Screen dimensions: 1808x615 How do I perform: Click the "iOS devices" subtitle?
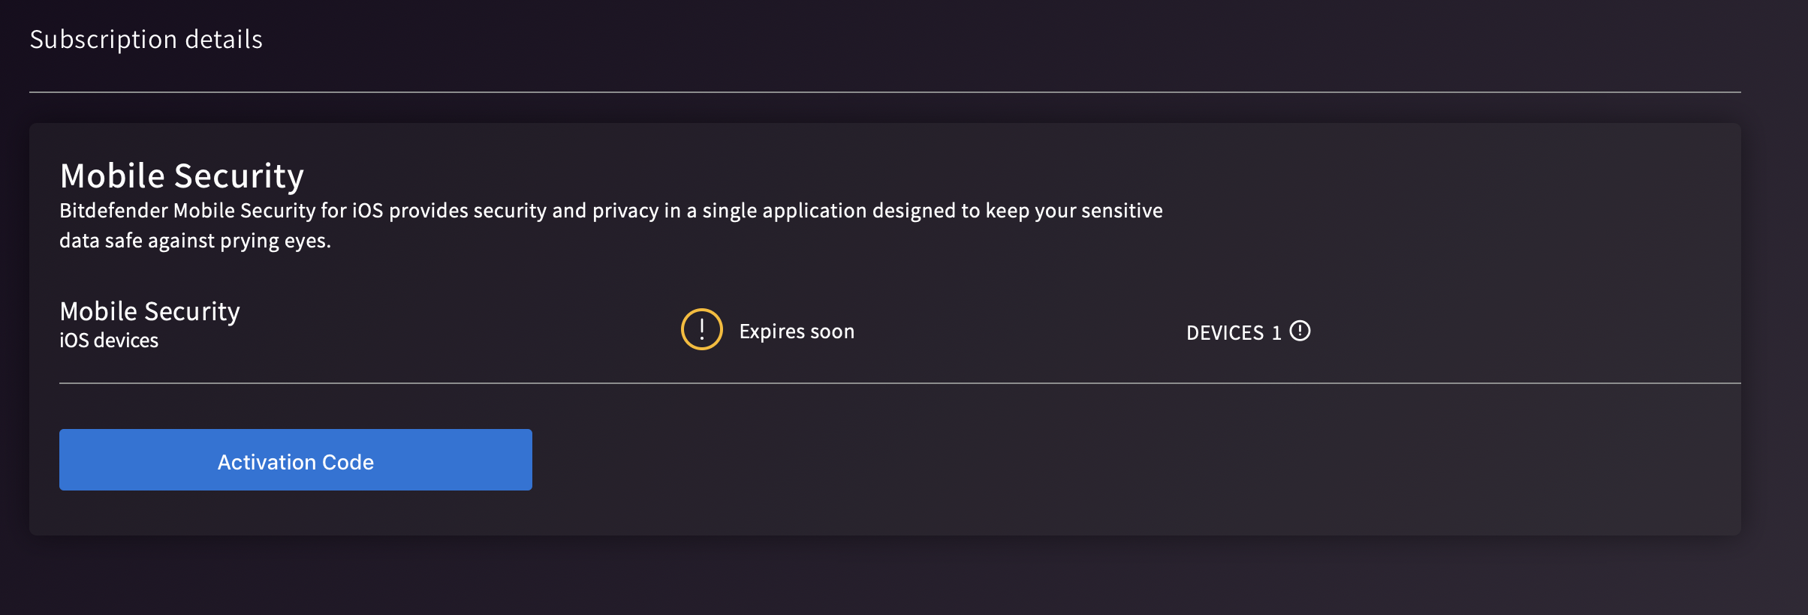click(x=109, y=340)
